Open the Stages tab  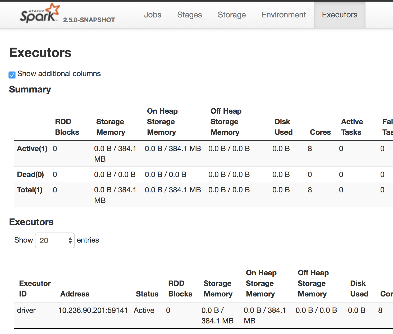(x=190, y=15)
